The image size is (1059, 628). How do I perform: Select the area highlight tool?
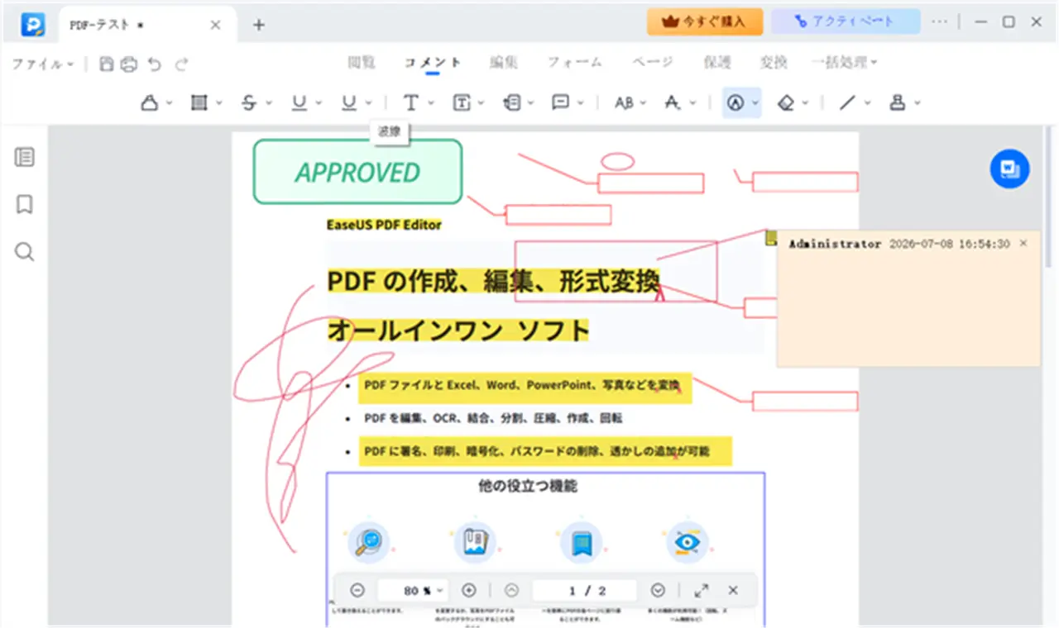click(x=199, y=102)
